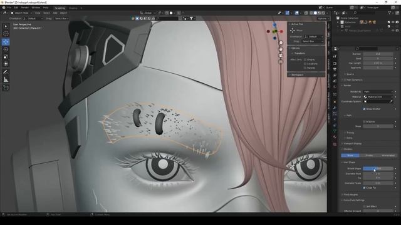Open the viewport Add menu
The width and height of the screenshot is (401, 225).
[x=55, y=12]
